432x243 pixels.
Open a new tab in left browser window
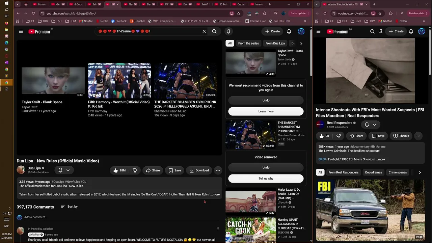click(269, 4)
